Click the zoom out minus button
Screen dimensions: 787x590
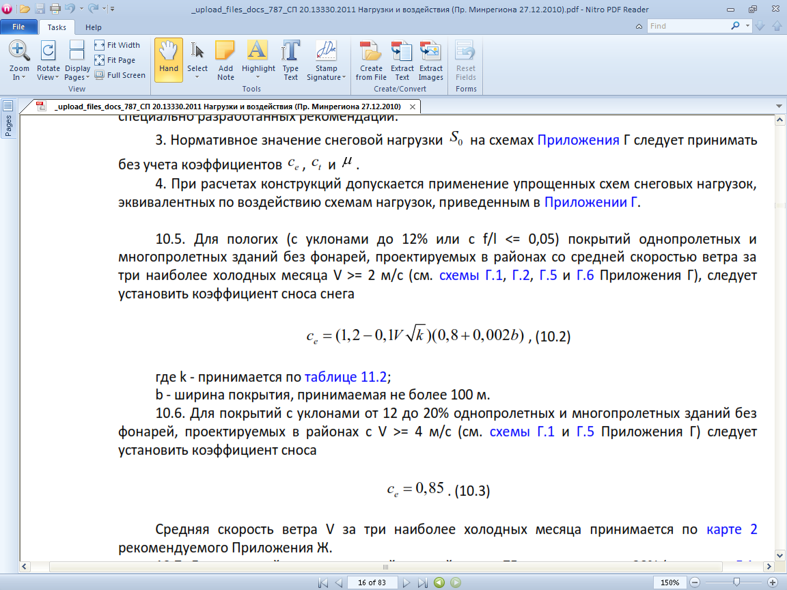695,582
